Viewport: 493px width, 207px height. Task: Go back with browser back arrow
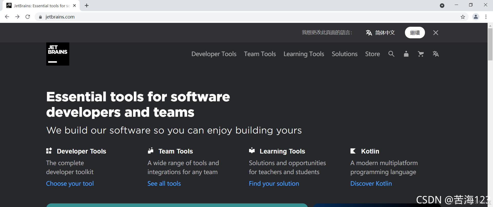[7, 17]
